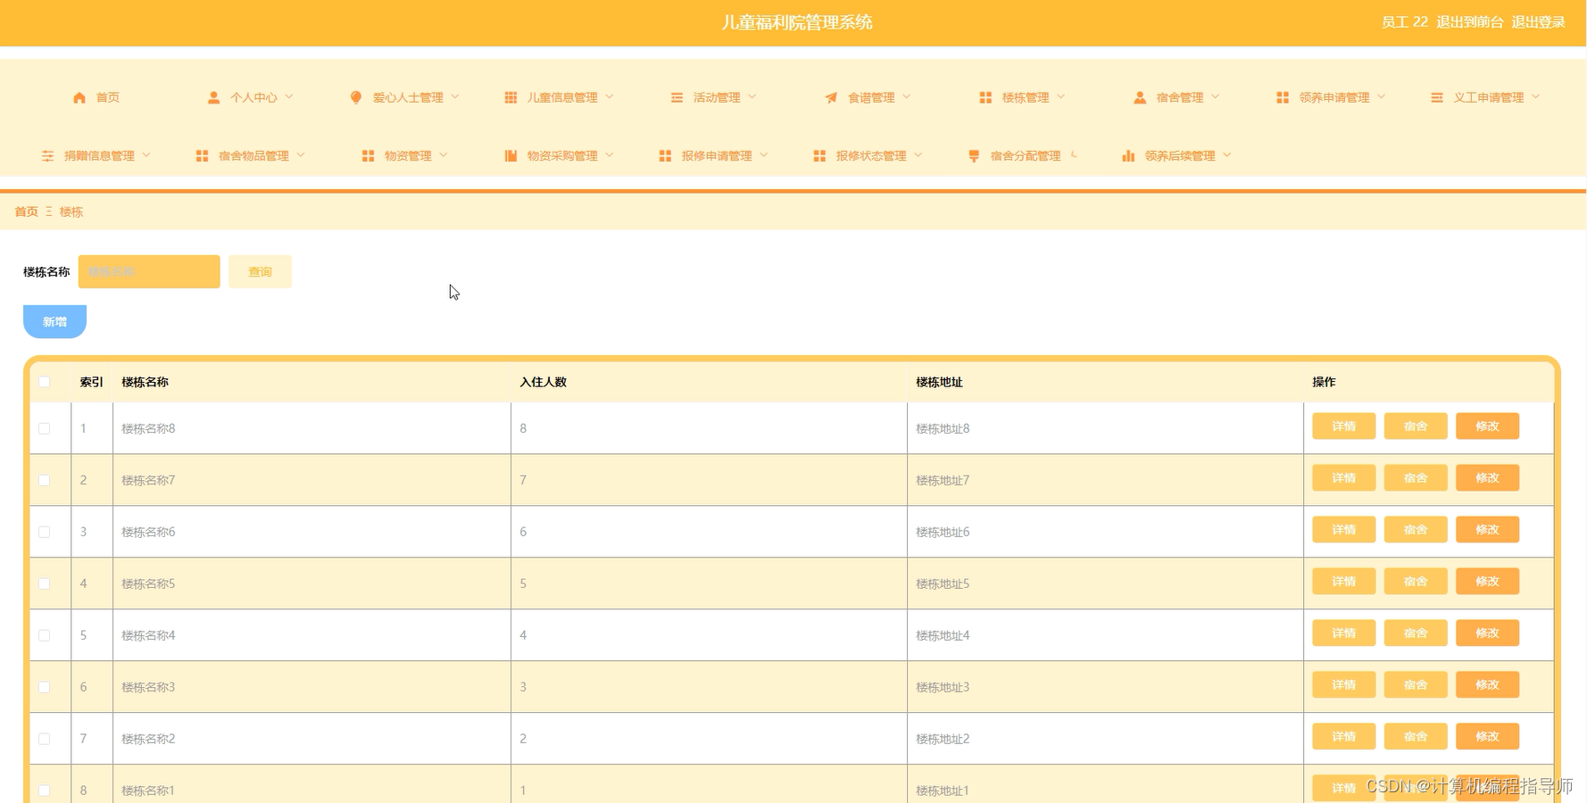Viewport: 1587px width, 803px height.
Task: Click the lines icon beside 义工申请管理
Action: (x=1437, y=97)
